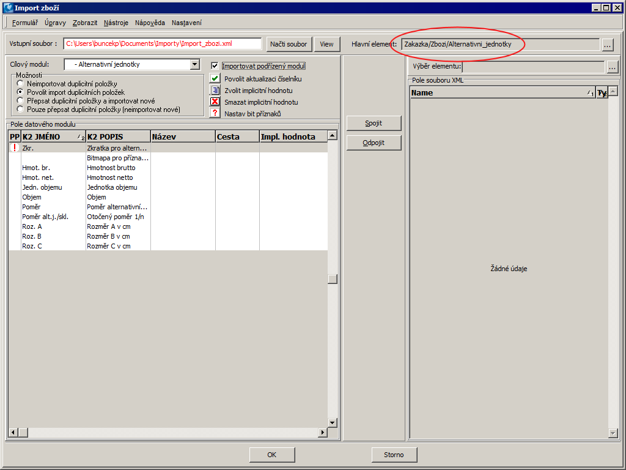Cancel with the Storno button
The height and width of the screenshot is (470, 626).
point(394,455)
